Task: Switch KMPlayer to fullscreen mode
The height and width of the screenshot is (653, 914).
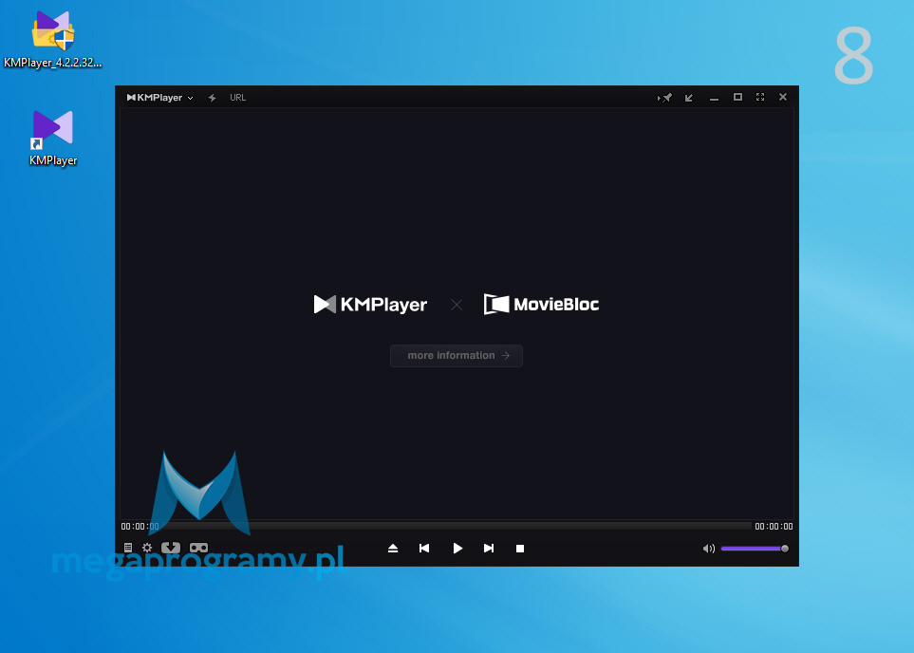Action: [760, 97]
